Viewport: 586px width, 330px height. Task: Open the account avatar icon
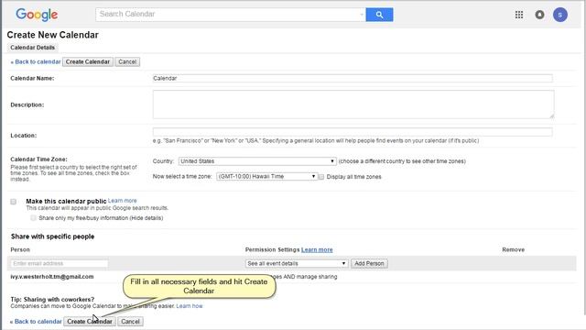559,15
